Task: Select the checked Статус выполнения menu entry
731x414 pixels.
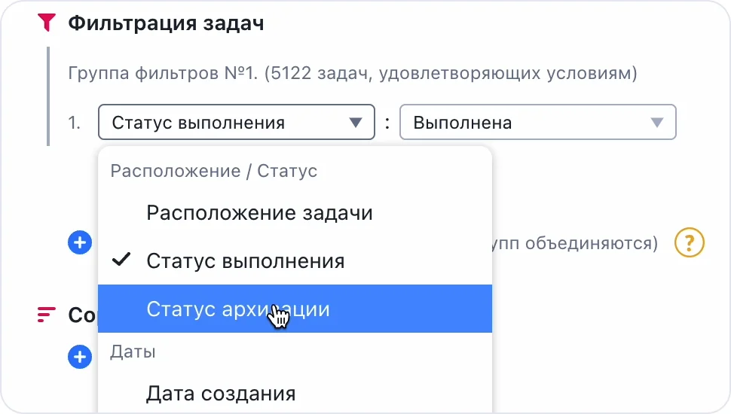Action: pos(245,261)
